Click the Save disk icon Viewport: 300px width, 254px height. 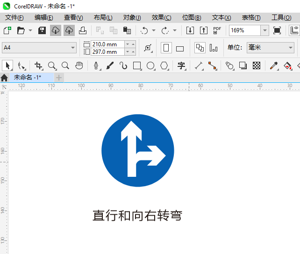[x=42, y=30]
